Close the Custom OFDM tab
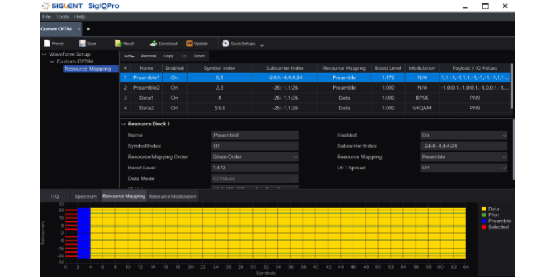This screenshot has height=277, width=555. [79, 29]
